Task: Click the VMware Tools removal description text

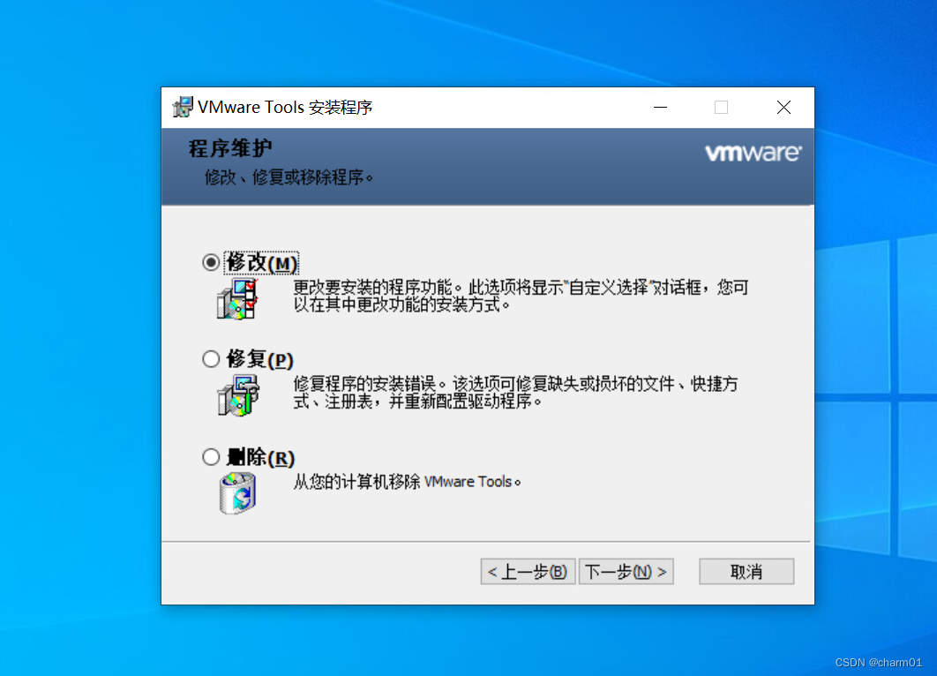Action: tap(407, 482)
